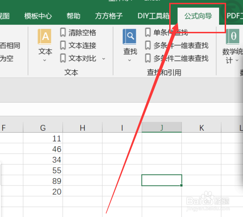Select column J header
Viewport: 243px width, 217px height.
point(162,127)
